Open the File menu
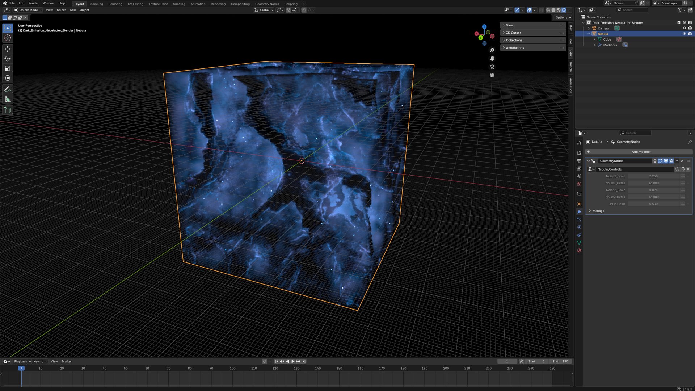The width and height of the screenshot is (695, 391). 12,3
